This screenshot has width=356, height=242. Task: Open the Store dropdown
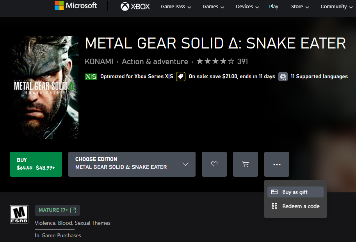300,7
